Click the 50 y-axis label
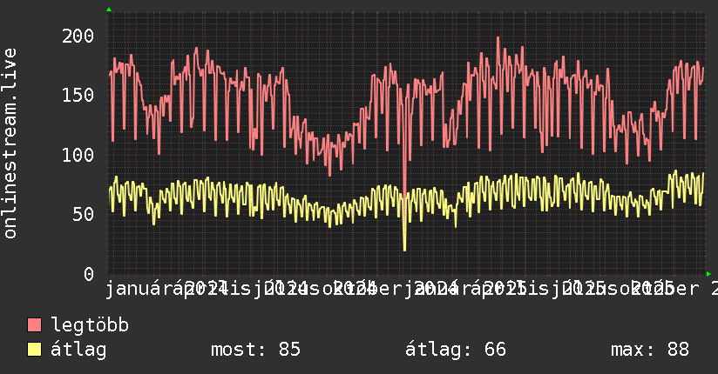The image size is (718, 374). (x=84, y=215)
